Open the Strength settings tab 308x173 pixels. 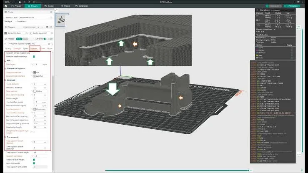click(17, 48)
